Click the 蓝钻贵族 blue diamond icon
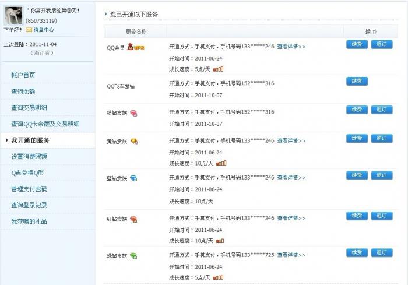The width and height of the screenshot is (408, 285). pyautogui.click(x=133, y=178)
